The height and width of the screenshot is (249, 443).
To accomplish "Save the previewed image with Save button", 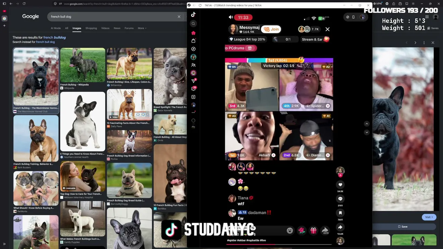I will point(403,227).
